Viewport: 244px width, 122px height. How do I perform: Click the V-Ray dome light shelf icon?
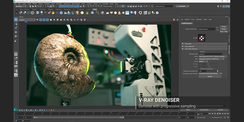[x=107, y=13]
